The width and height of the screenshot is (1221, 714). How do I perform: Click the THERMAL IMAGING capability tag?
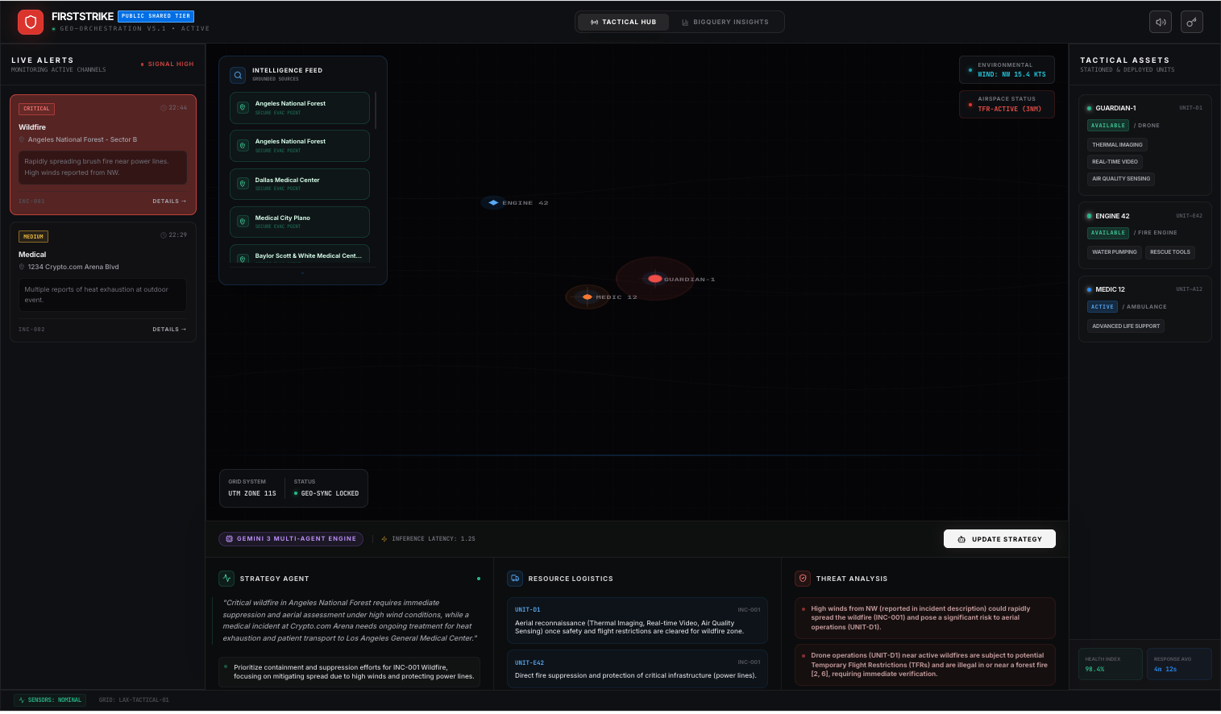point(1117,145)
